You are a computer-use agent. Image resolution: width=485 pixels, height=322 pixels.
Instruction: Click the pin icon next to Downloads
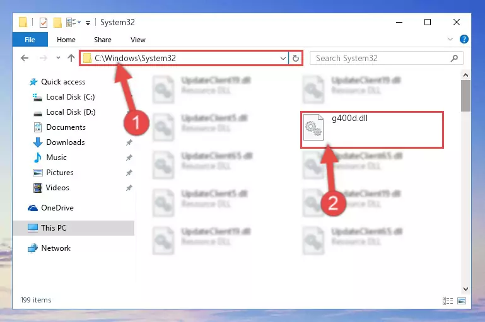129,142
